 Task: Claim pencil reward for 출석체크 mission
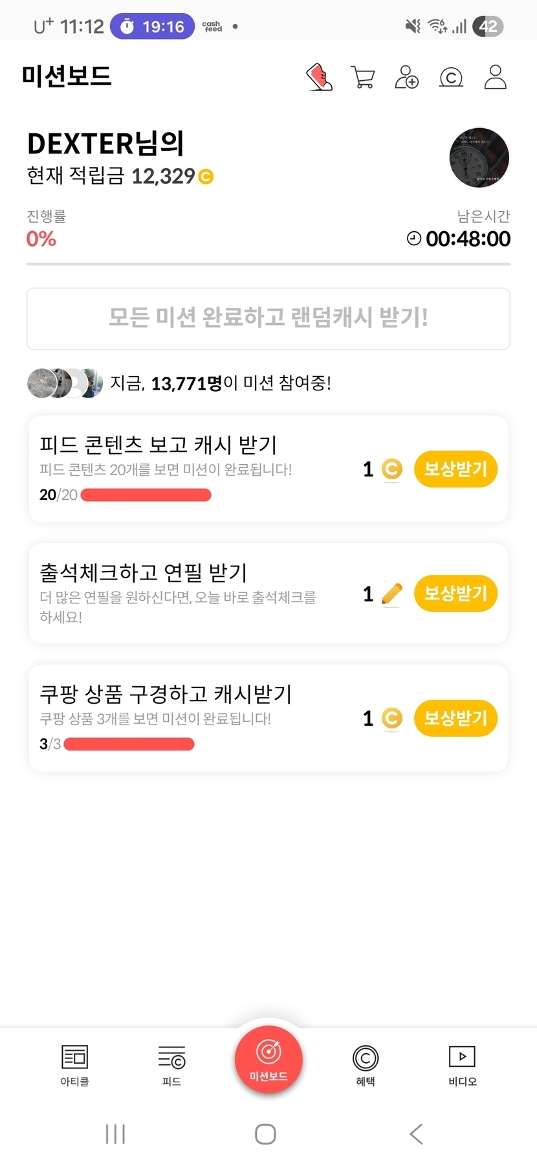455,593
